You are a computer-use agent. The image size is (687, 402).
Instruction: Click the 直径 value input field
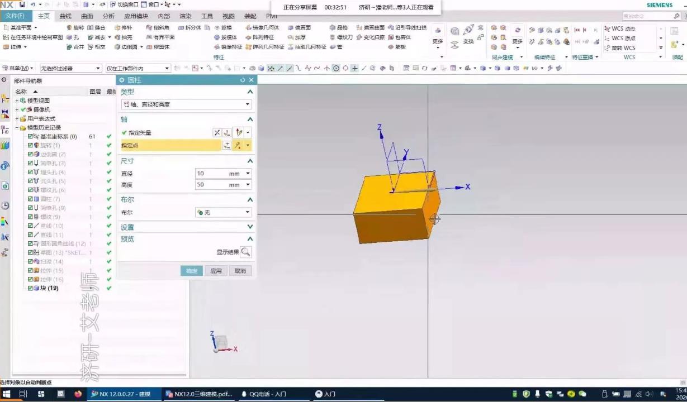[x=211, y=174]
